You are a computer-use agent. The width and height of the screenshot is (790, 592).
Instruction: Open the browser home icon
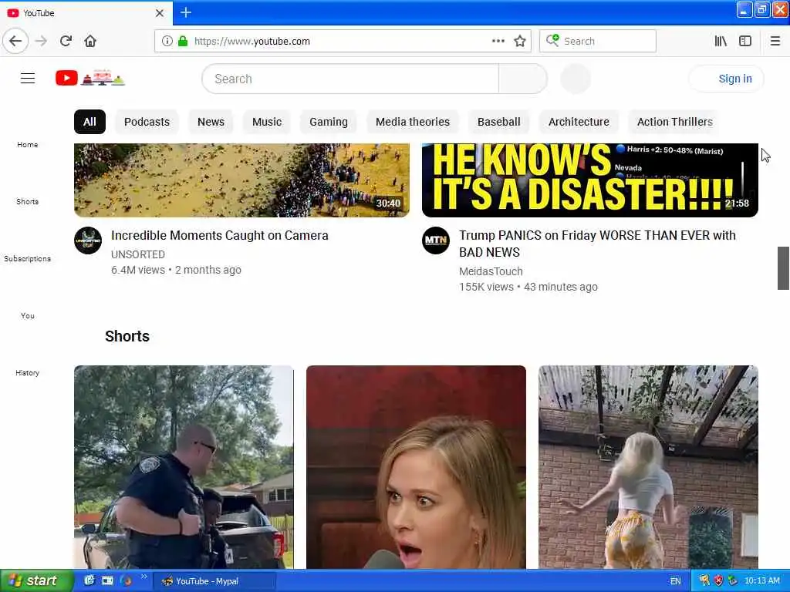(90, 41)
